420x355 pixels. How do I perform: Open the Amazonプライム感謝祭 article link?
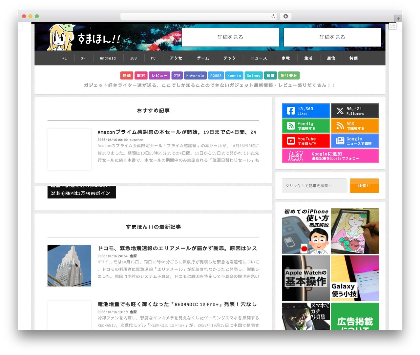(177, 132)
